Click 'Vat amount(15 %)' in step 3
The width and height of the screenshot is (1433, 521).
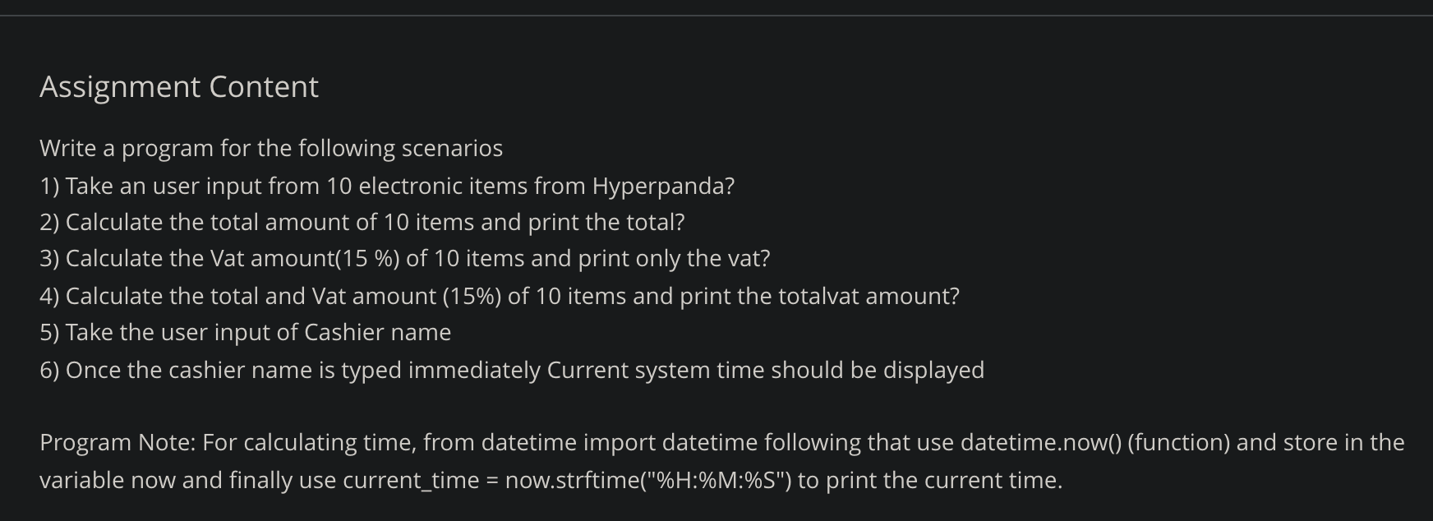click(305, 259)
